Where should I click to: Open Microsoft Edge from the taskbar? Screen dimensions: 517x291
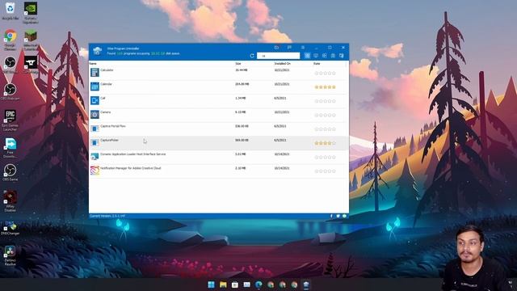258,285
